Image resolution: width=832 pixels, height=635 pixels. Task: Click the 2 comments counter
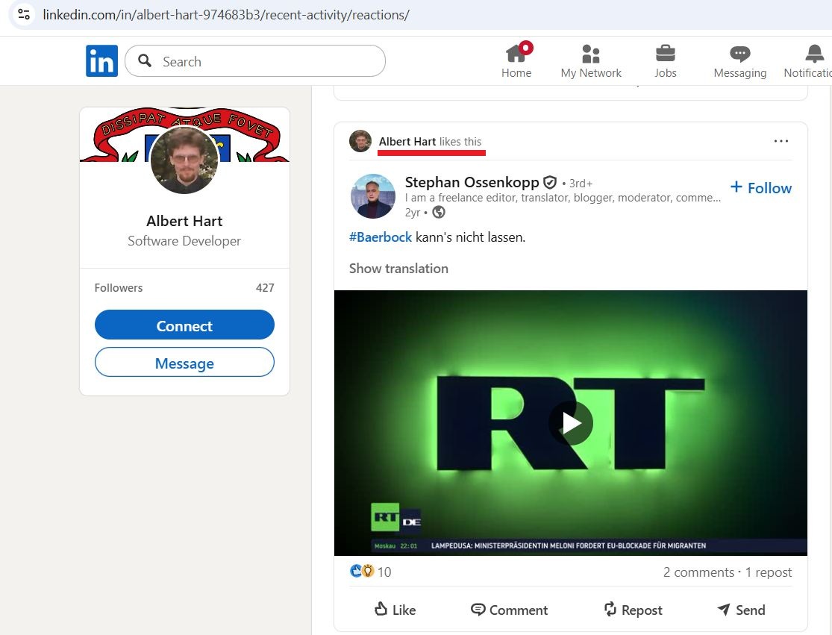click(698, 572)
